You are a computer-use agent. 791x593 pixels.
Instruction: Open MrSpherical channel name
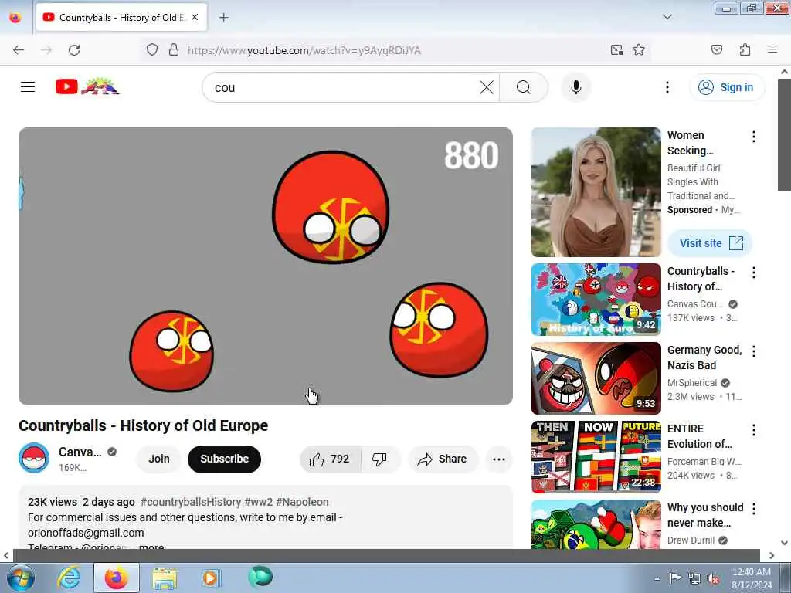point(691,383)
